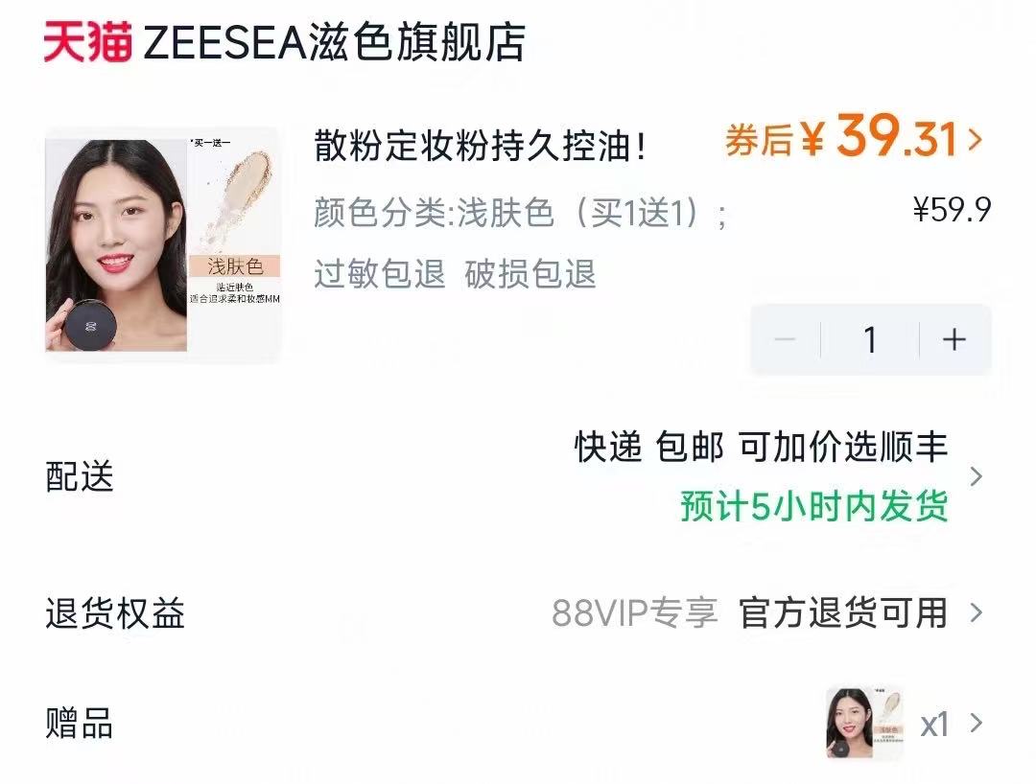The image size is (1036, 784).
Task: Tap the 过敏包退 guarantee label
Action: point(380,274)
